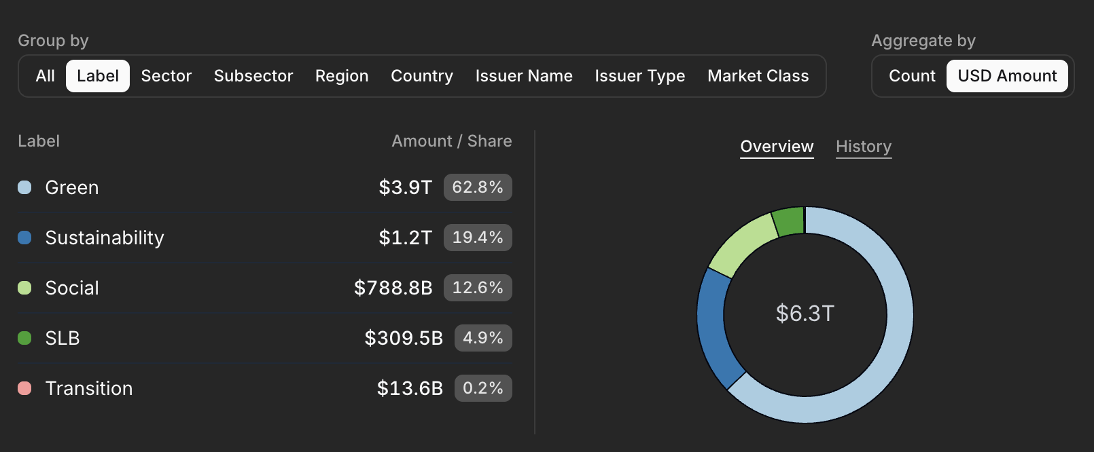Click the Label column header

tap(39, 141)
